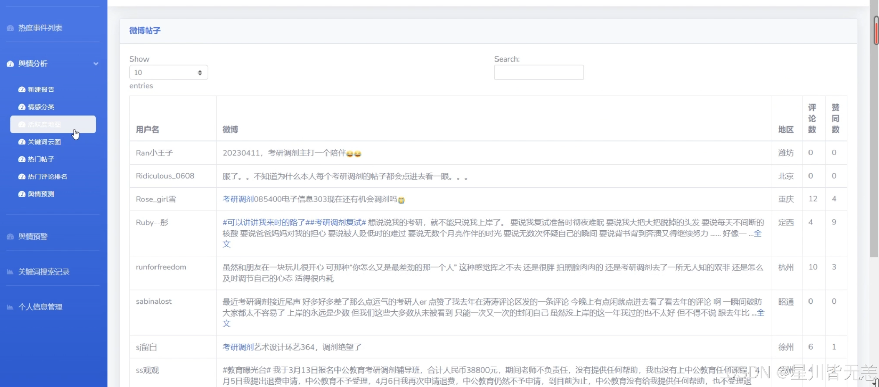
Task: Open the Show entries dropdown
Action: (x=168, y=73)
